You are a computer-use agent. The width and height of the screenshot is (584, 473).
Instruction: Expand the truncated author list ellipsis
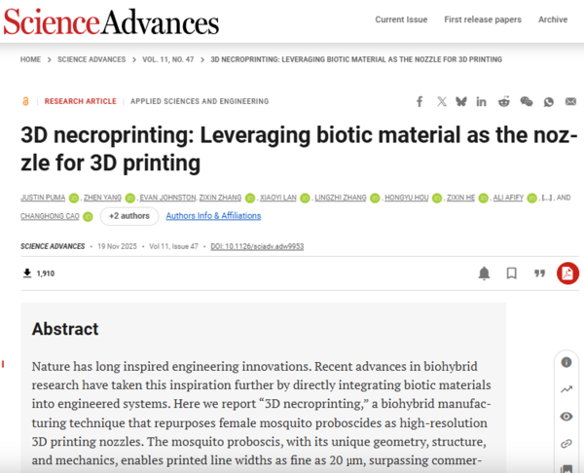pos(549,198)
